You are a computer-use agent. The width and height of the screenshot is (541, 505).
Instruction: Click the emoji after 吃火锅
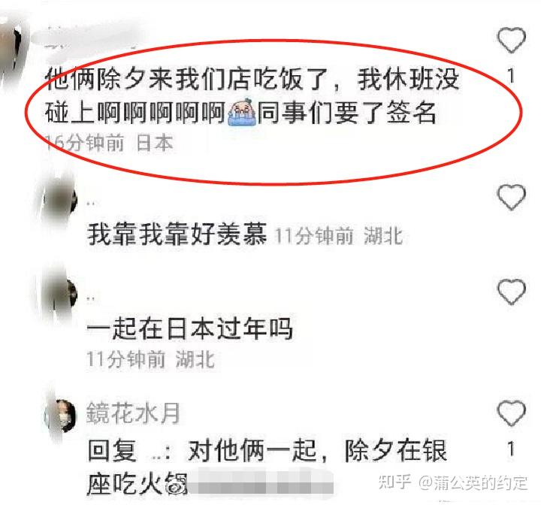pos(177,484)
